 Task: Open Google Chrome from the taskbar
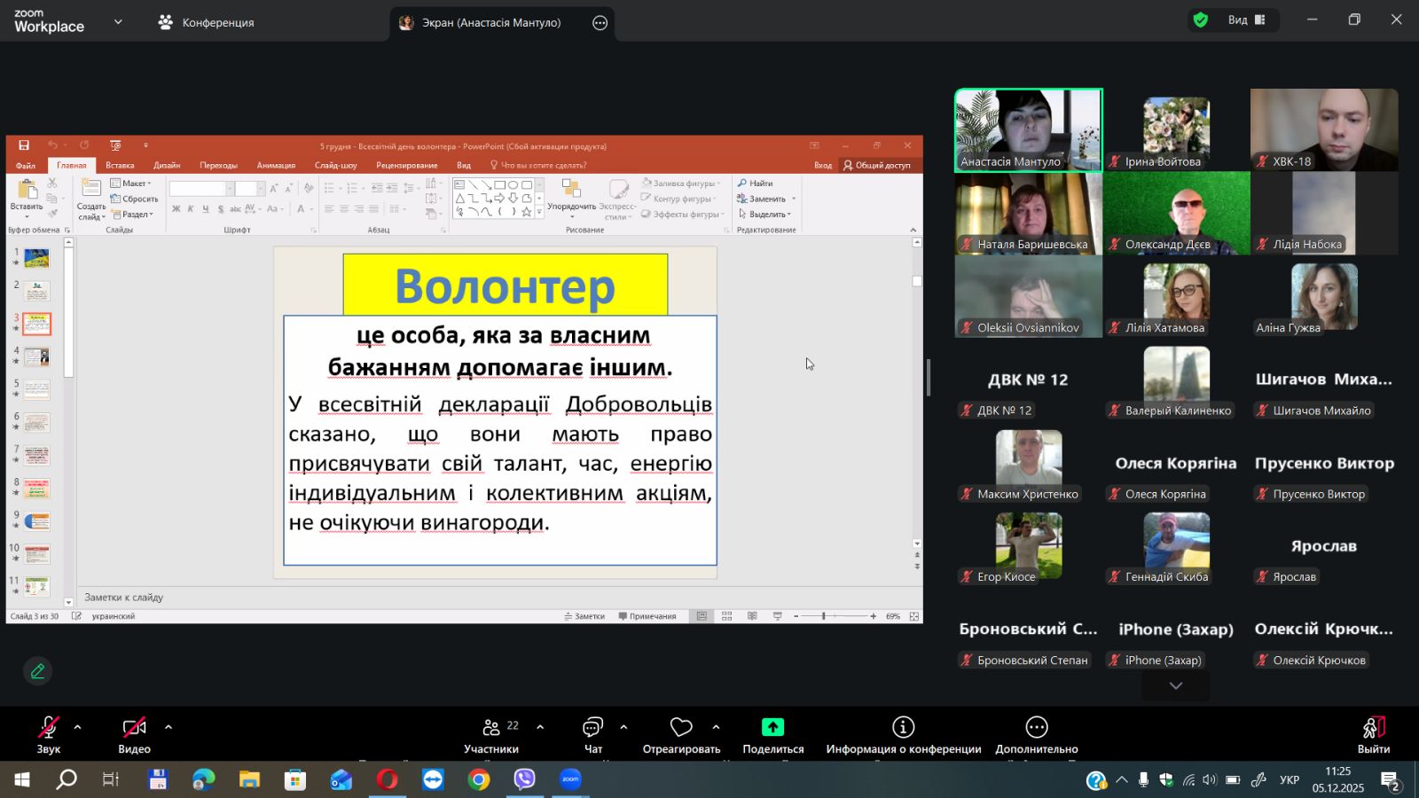coord(479,780)
